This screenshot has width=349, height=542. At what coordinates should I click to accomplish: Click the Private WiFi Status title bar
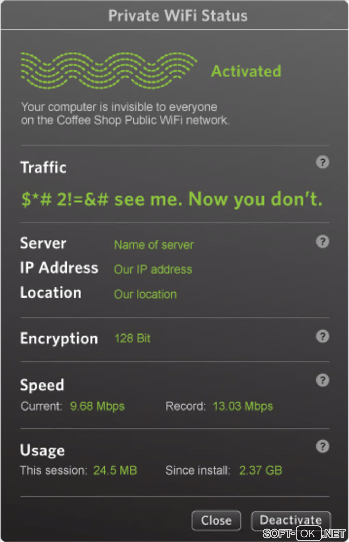(178, 16)
